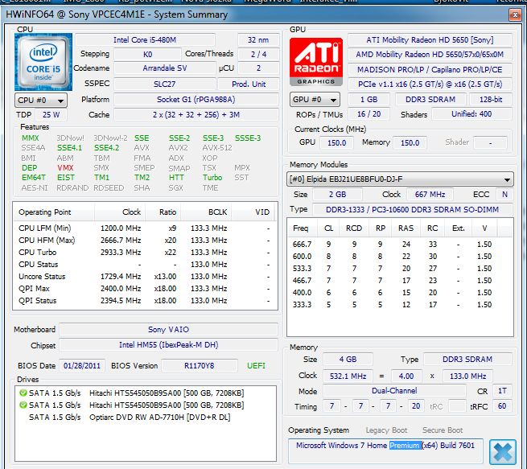Click the Intel Core i5 logo
Viewport: 527px width, 469px height.
point(43,62)
